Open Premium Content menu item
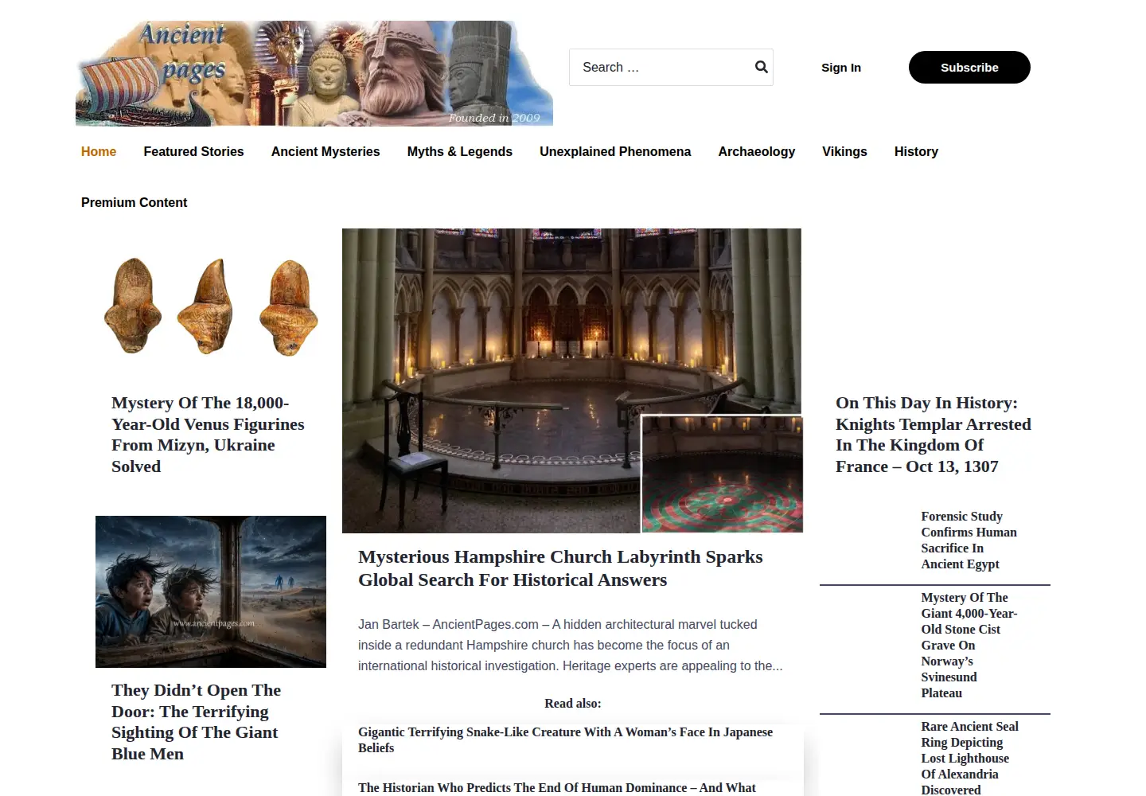 (x=134, y=202)
